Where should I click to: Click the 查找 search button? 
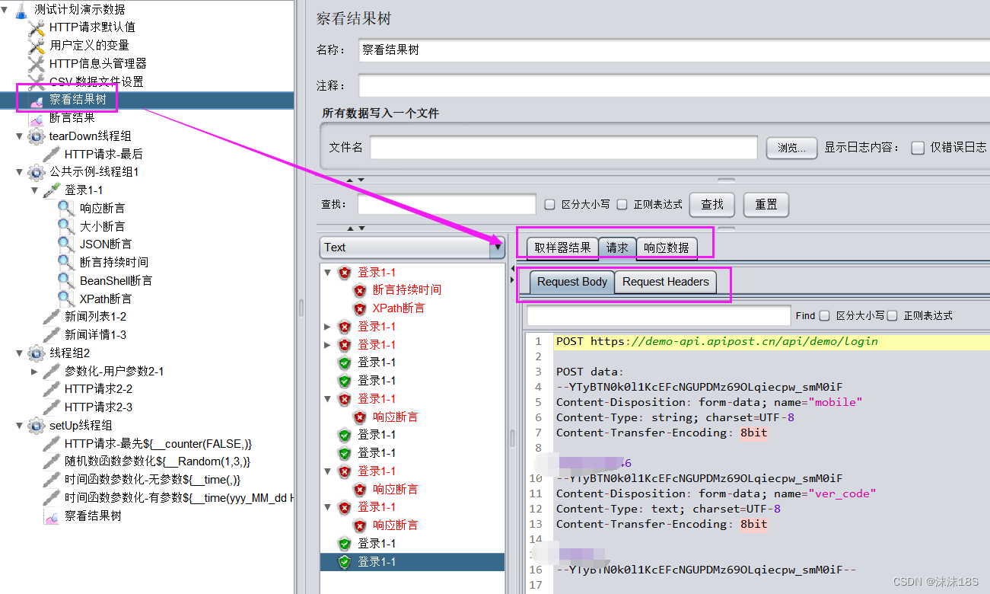pos(712,204)
